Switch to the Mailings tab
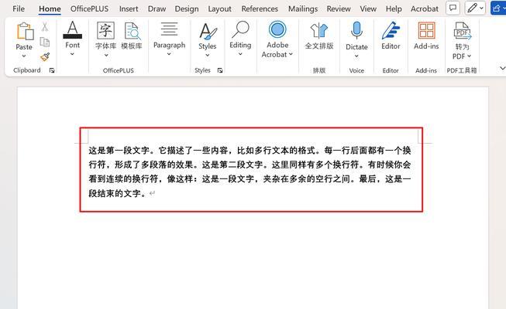Screen dimensions: 506x309 point(303,9)
